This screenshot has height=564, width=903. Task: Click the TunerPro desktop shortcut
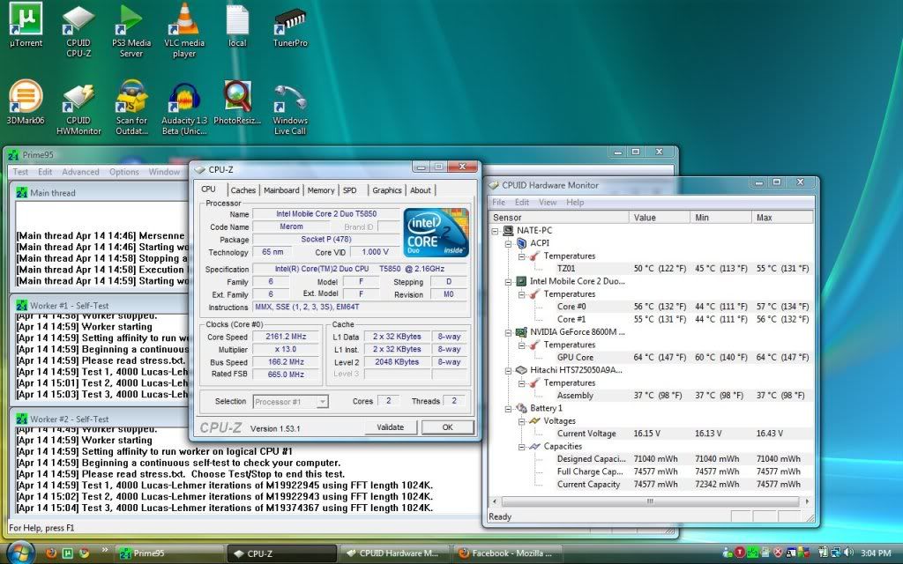(x=290, y=26)
